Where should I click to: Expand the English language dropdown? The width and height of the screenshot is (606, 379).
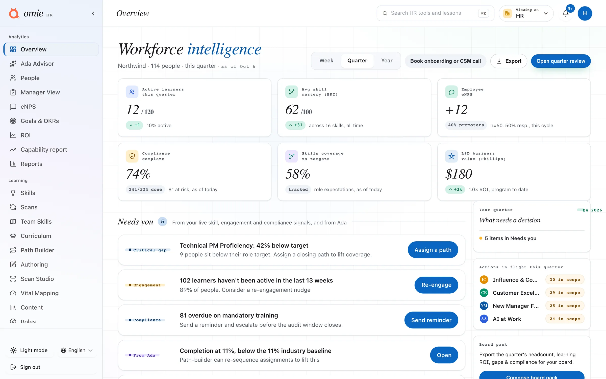(77, 350)
